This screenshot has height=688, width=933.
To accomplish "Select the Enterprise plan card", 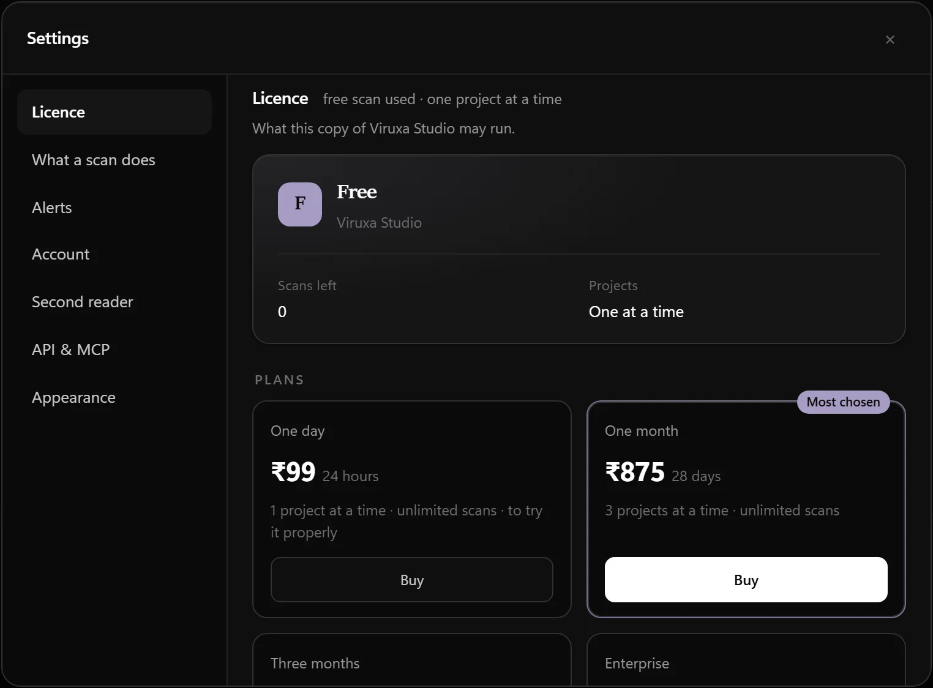I will (746, 660).
